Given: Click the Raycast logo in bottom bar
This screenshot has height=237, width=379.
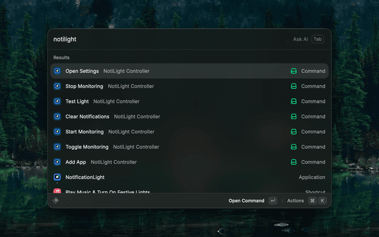Looking at the screenshot, I should click(56, 201).
